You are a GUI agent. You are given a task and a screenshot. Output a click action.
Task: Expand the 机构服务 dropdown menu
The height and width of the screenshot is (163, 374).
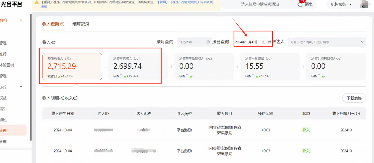coord(341,4)
